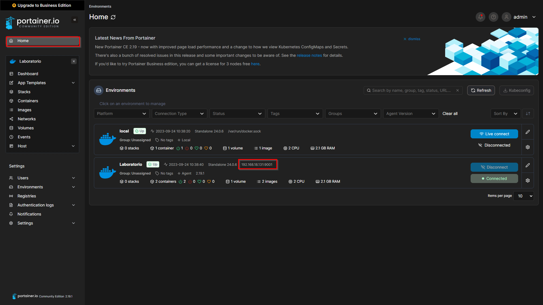The image size is (543, 305).
Task: Close the Laboratorio panel in the sidebar
Action: [74, 61]
